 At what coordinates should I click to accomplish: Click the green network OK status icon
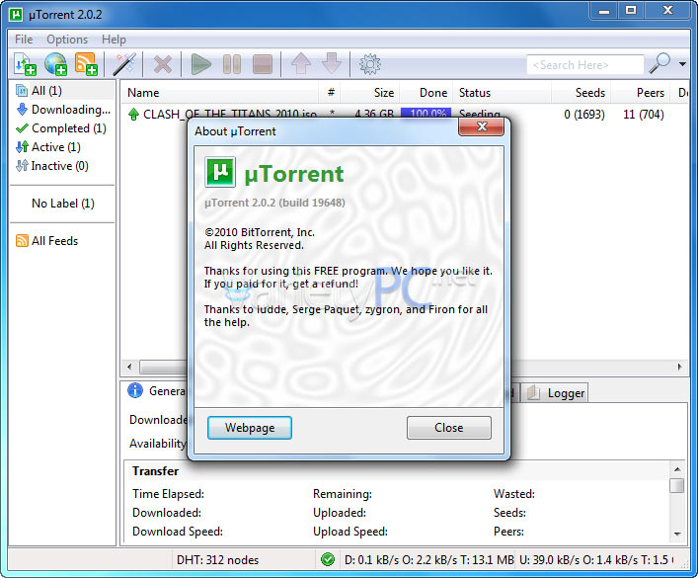pyautogui.click(x=328, y=559)
